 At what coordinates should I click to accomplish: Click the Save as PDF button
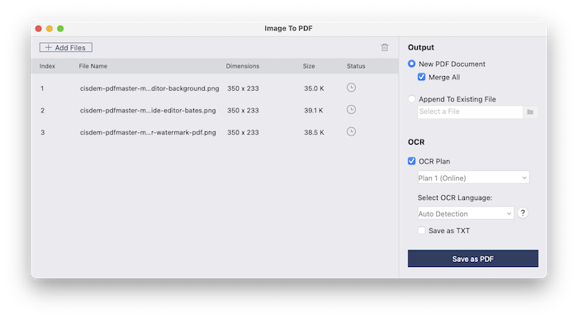pyautogui.click(x=473, y=259)
